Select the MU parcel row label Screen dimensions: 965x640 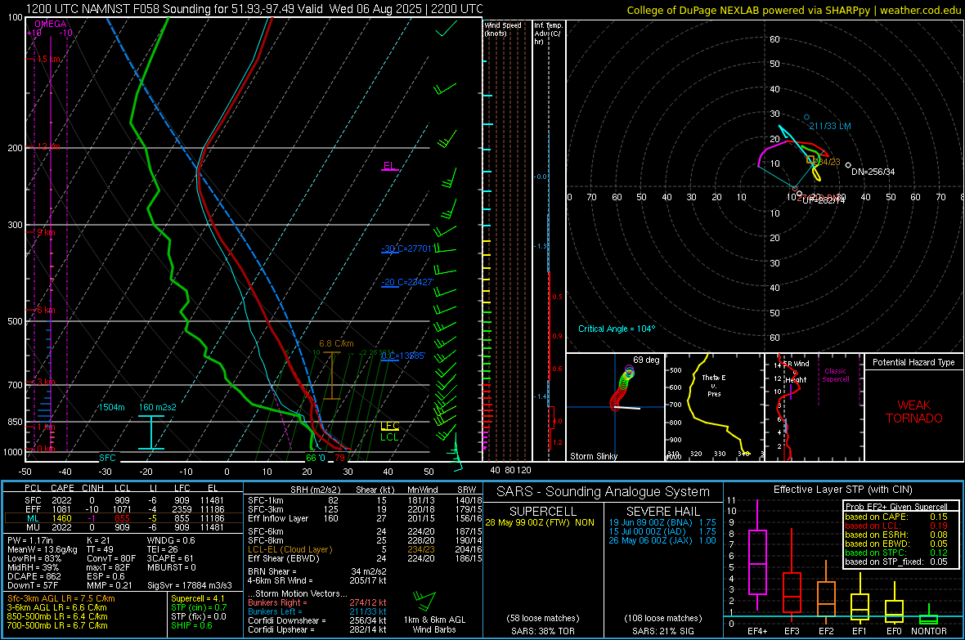pos(33,526)
